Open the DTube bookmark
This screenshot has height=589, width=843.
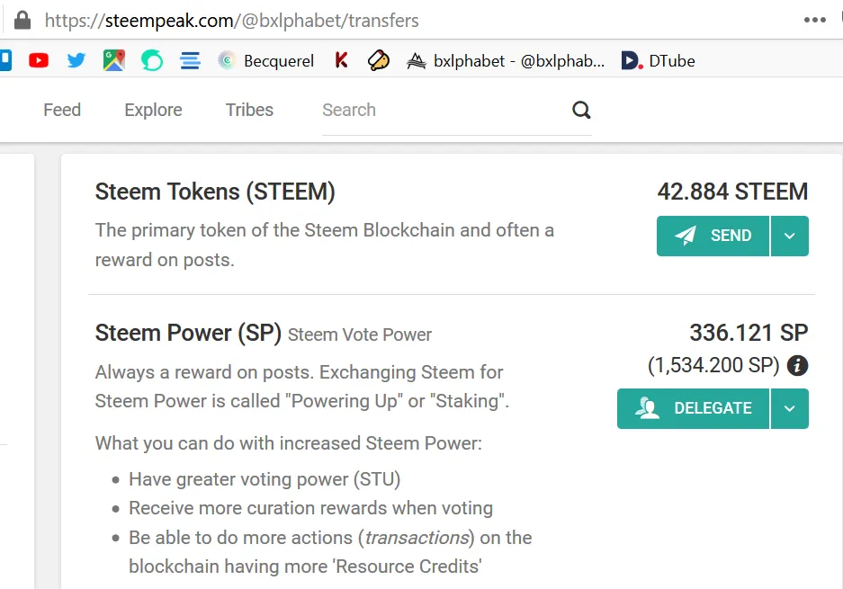point(658,61)
